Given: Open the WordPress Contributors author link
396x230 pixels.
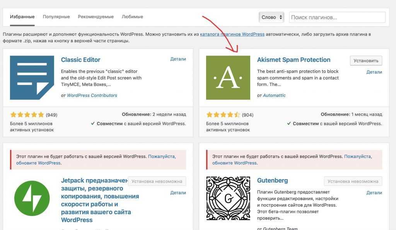Looking at the screenshot, I should point(92,95).
